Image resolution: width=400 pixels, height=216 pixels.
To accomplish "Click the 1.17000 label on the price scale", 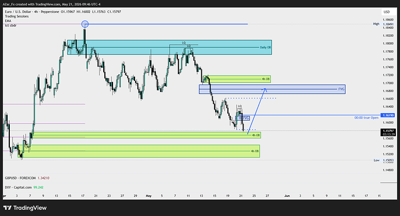I will [388, 83].
